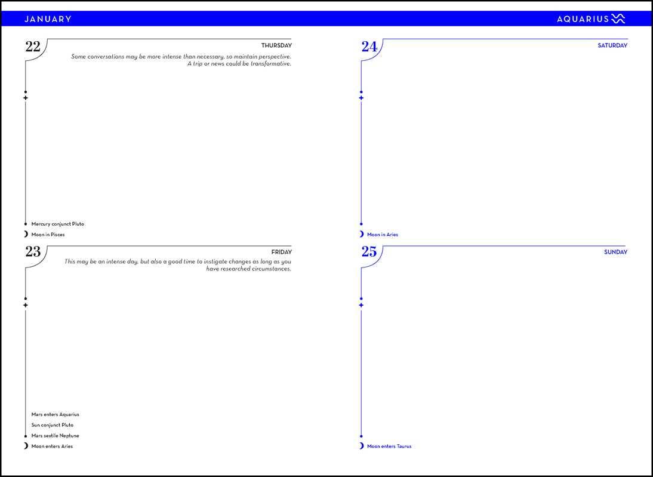
Task: Select the date number 23
Action: pos(33,253)
